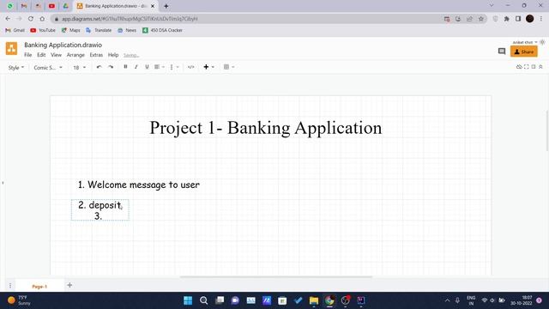The image size is (549, 309).
Task: Click the draw.io orange logo icon
Action: pos(11,48)
